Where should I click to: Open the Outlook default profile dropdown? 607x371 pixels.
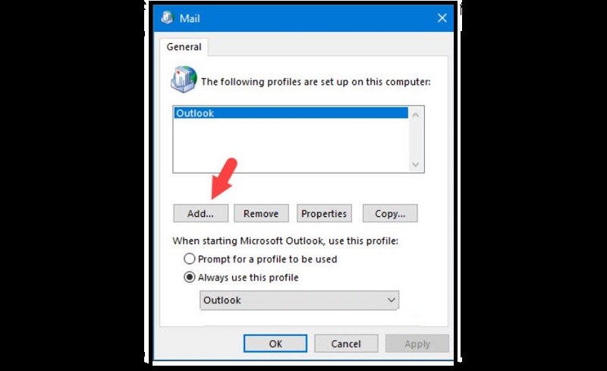click(x=299, y=300)
